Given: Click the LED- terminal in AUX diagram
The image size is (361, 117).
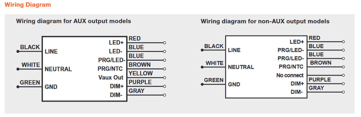Looking at the screenshot, I should tap(116, 51).
